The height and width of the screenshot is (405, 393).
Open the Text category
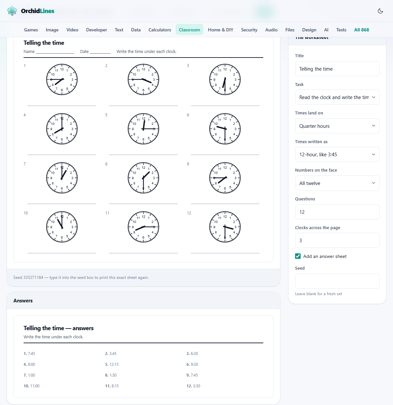click(119, 30)
